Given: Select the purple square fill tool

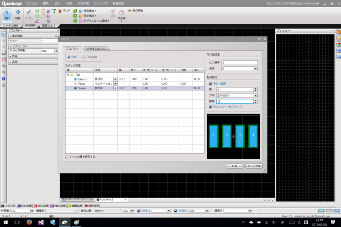Looking at the screenshot, I should [x=48, y=16].
